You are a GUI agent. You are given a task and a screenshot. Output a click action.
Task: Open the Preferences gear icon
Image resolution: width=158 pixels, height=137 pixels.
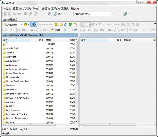click(x=50, y=14)
